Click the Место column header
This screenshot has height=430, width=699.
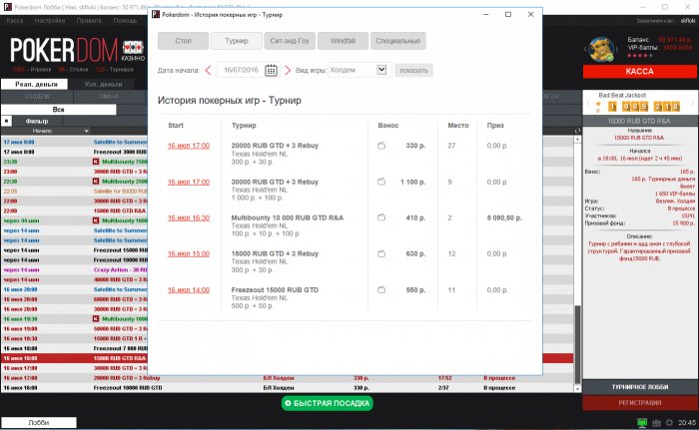click(x=457, y=126)
